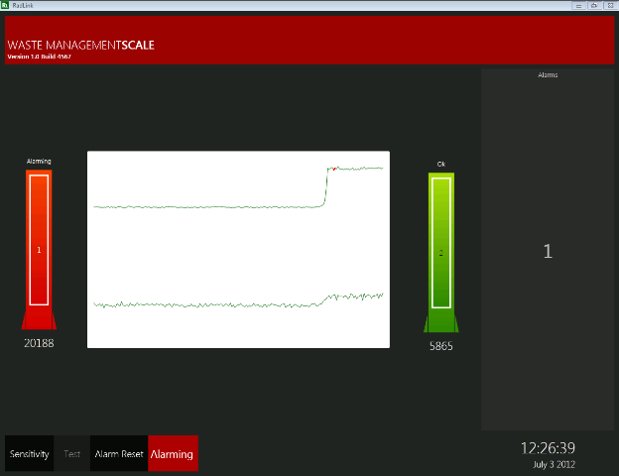Click the clock time 12:26:39
The image size is (619, 476).
pyautogui.click(x=548, y=448)
